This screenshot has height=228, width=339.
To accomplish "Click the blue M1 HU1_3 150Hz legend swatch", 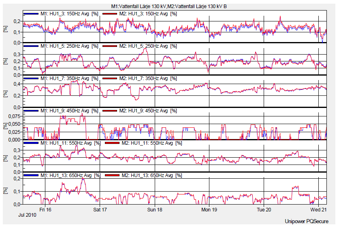I will pyautogui.click(x=31, y=14).
